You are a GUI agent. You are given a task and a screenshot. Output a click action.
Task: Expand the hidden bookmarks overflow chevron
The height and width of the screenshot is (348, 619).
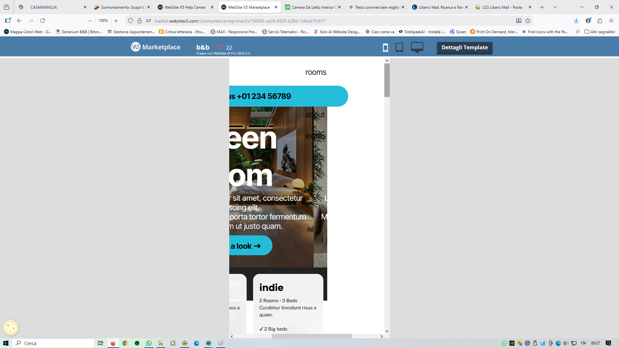click(577, 32)
